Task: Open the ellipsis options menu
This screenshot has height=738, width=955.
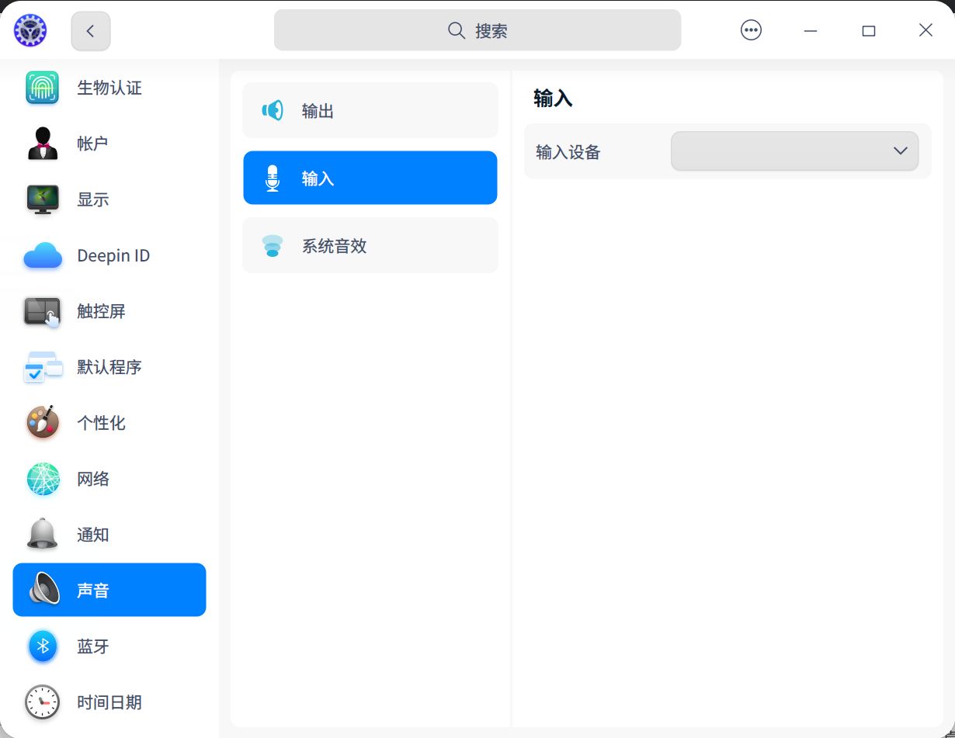Action: tap(751, 30)
